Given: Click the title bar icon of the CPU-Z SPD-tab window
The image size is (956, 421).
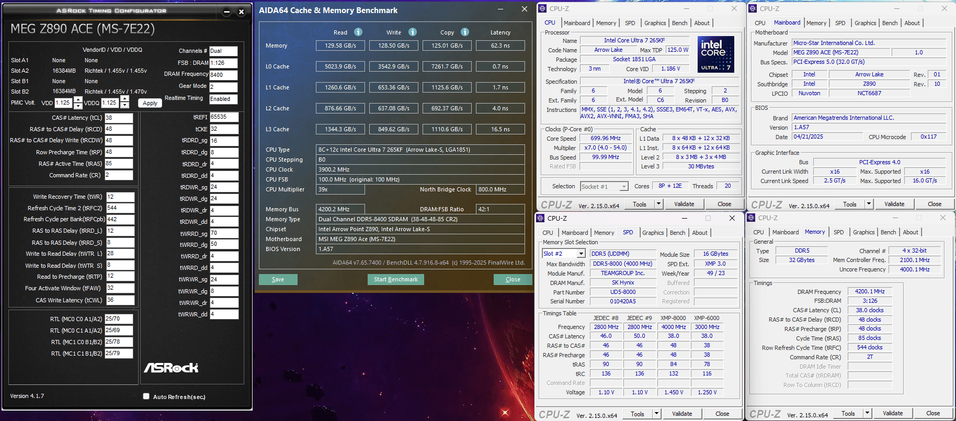Looking at the screenshot, I should click(x=541, y=218).
